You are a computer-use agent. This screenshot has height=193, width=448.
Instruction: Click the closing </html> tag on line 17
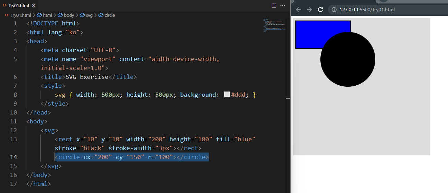pos(39,184)
